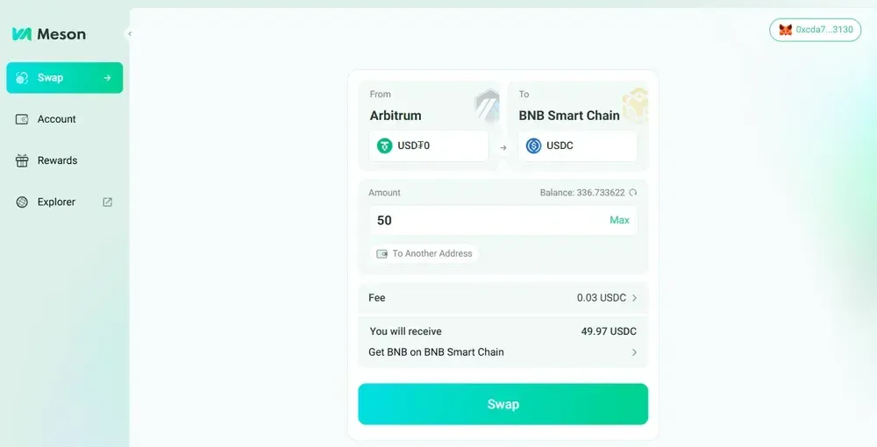Image resolution: width=877 pixels, height=447 pixels.
Task: Open the connected wallet address button
Action: pos(816,30)
